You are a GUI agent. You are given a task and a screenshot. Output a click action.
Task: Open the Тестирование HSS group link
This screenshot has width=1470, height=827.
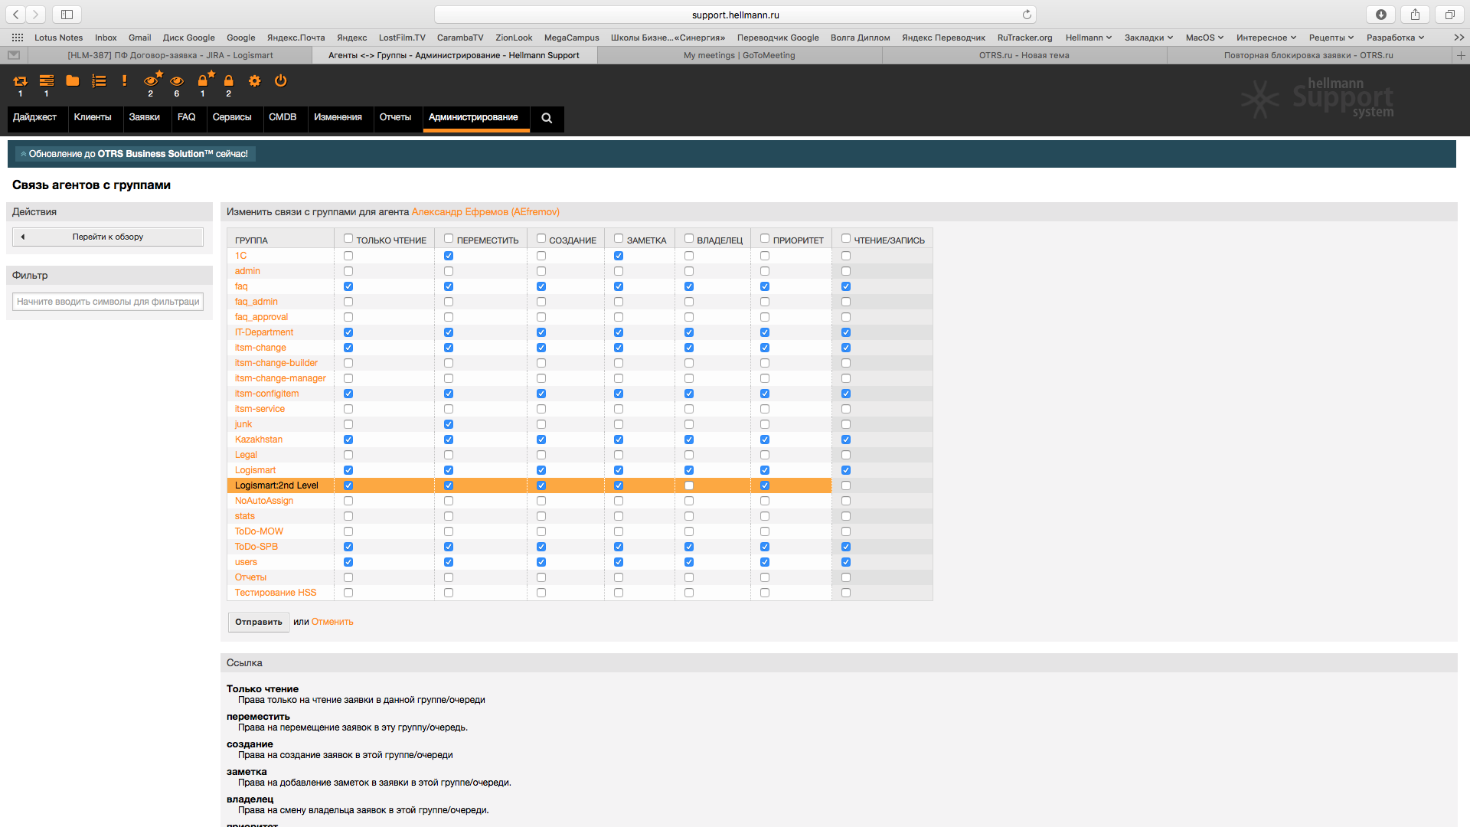276,593
